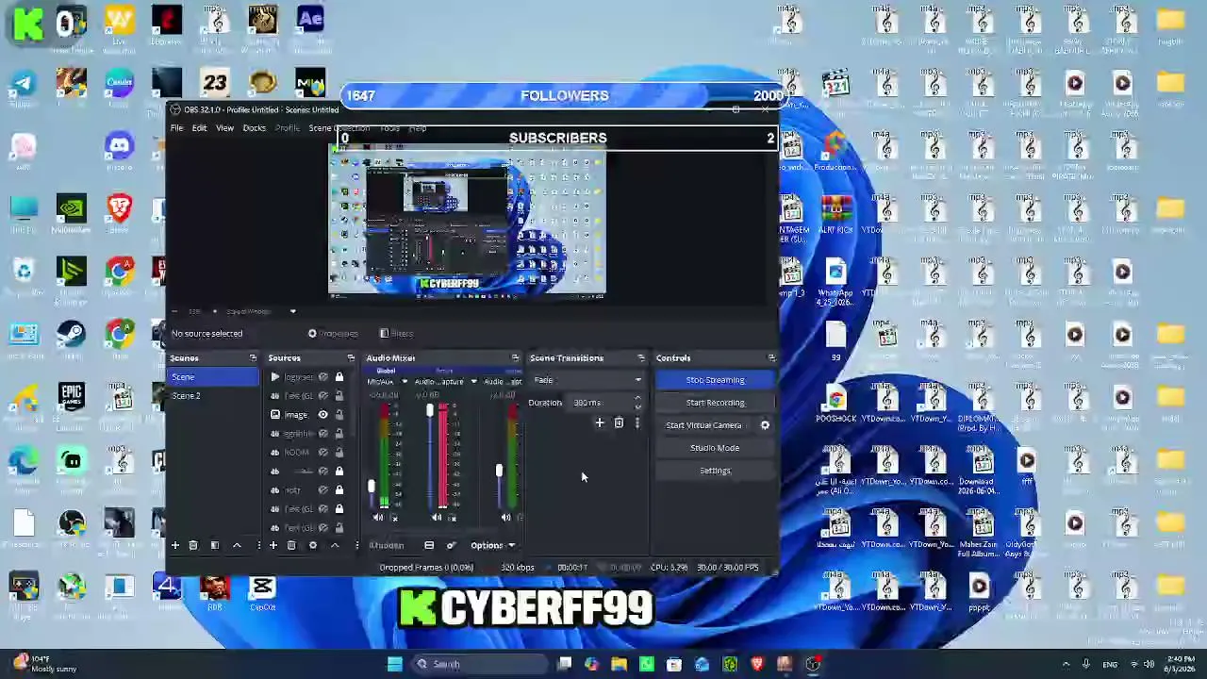Open the File menu in OBS

coord(177,128)
